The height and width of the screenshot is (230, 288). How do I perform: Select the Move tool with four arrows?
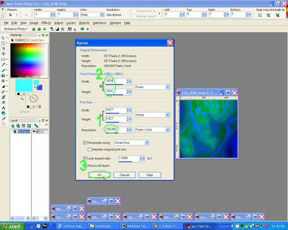[3, 54]
